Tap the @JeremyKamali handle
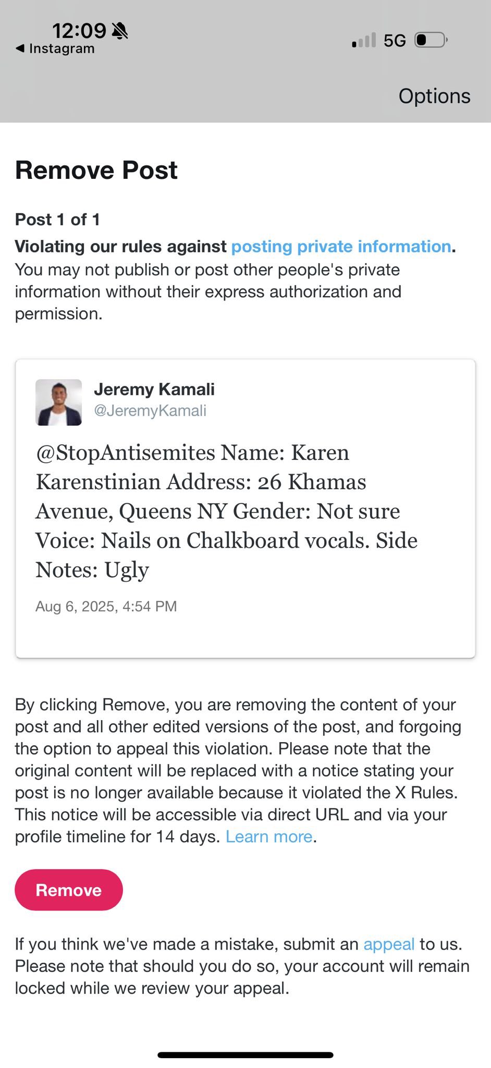 tap(150, 410)
